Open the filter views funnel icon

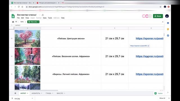16,22
